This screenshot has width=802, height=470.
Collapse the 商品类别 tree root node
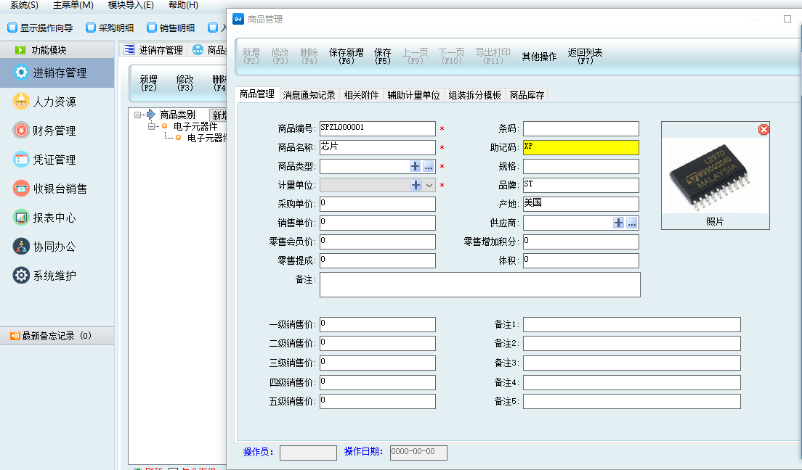coord(138,115)
